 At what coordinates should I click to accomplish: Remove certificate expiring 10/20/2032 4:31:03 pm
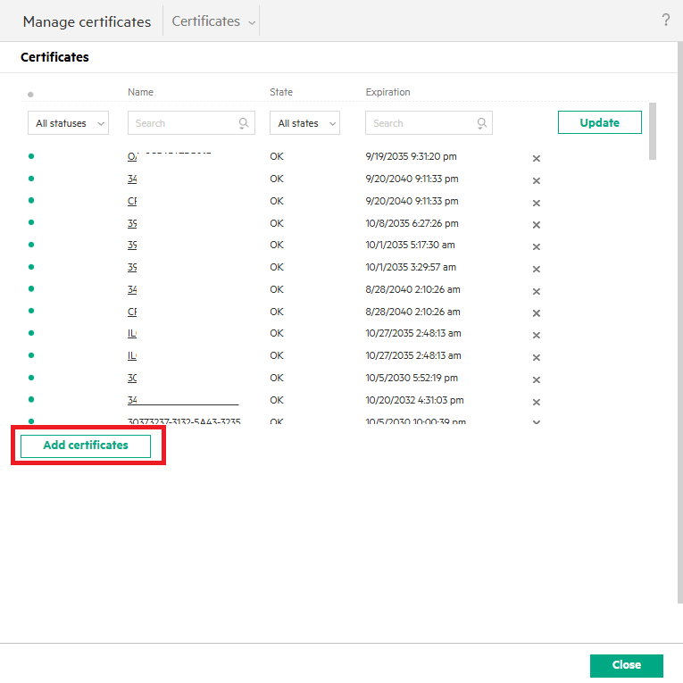tap(537, 402)
